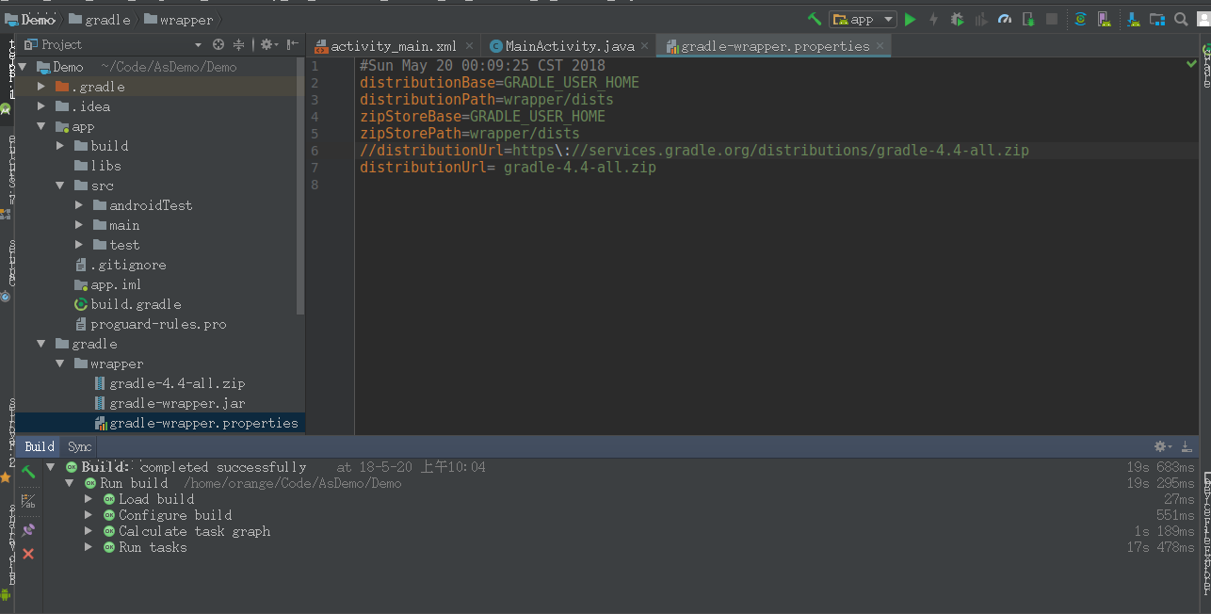Screen dimensions: 1211x614
Task: Open the Android Profiler gauge icon
Action: click(x=1005, y=19)
